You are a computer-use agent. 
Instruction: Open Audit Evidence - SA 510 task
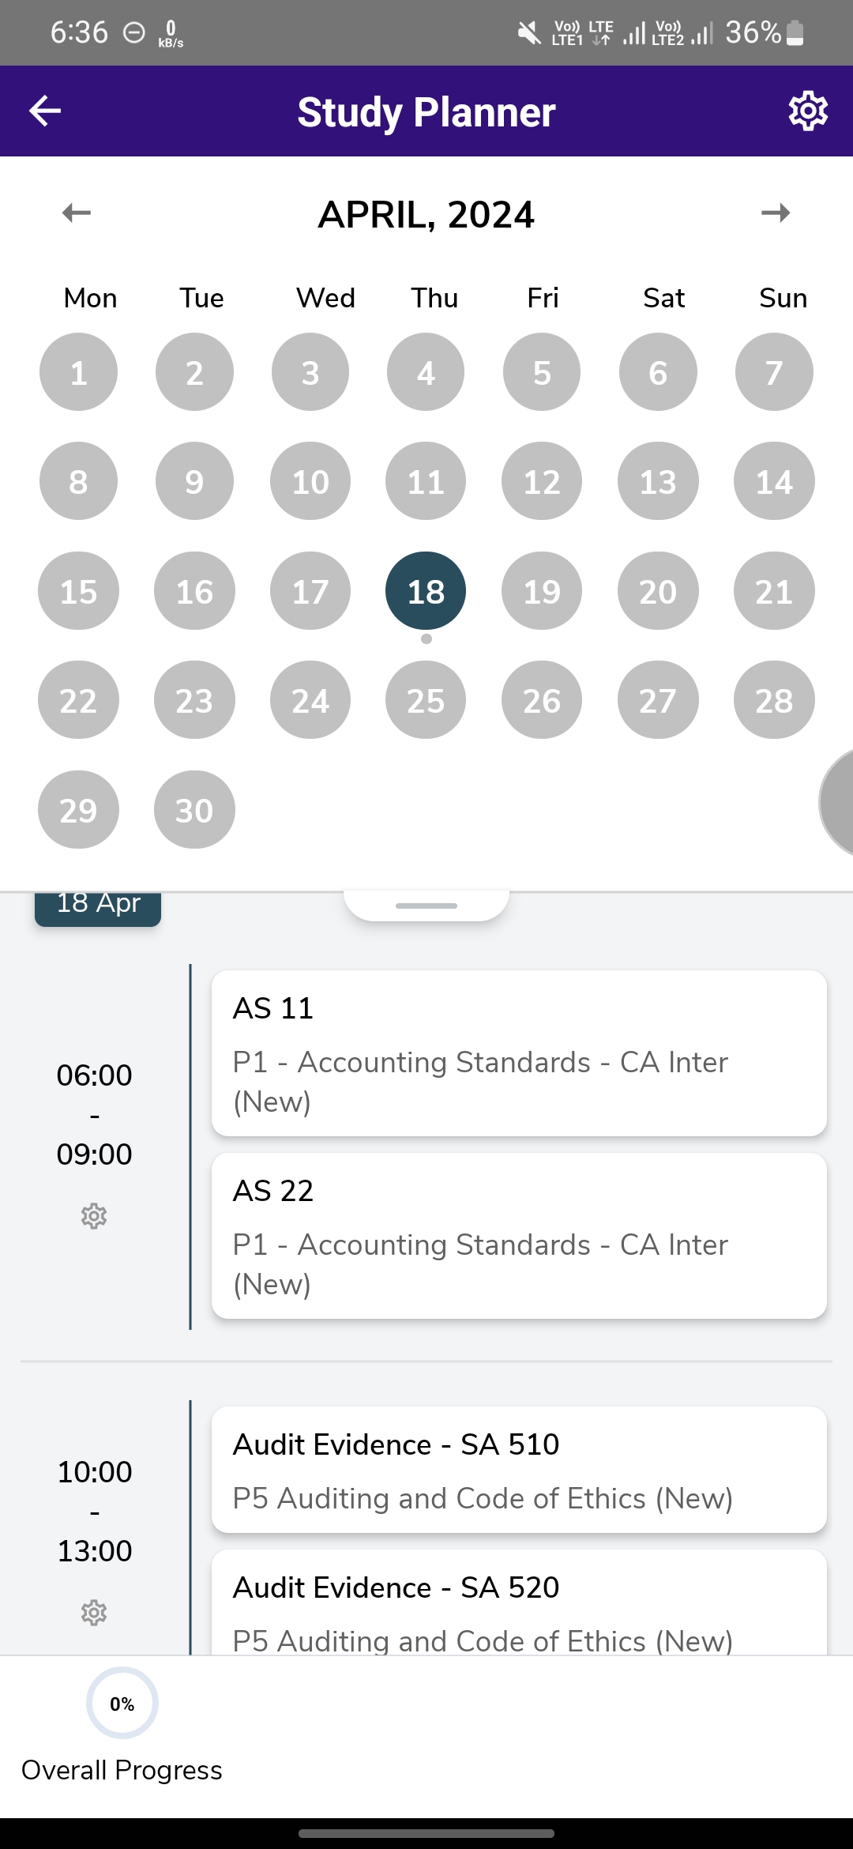click(519, 1470)
